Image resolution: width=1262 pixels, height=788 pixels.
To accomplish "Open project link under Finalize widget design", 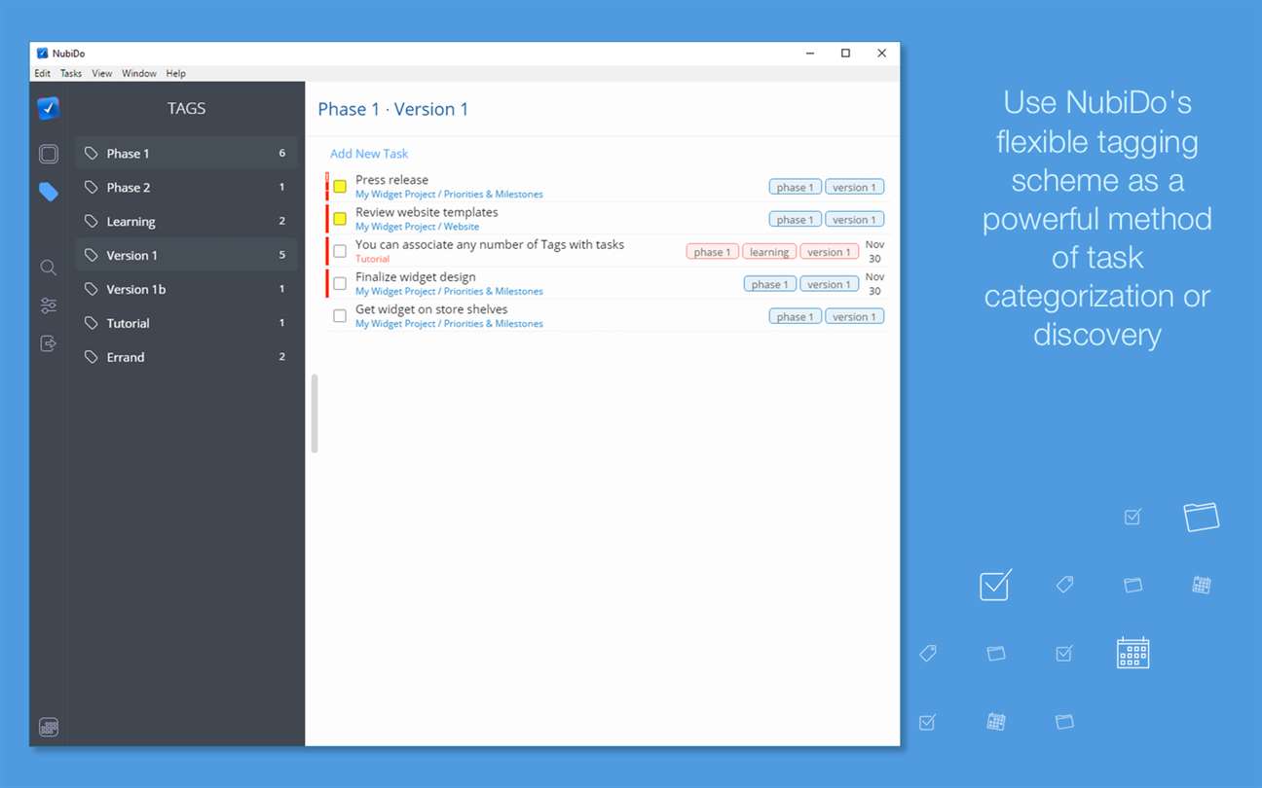I will click(449, 291).
